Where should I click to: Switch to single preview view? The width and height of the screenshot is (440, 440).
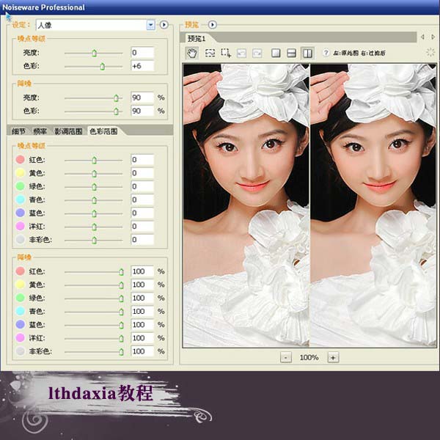pyautogui.click(x=276, y=53)
